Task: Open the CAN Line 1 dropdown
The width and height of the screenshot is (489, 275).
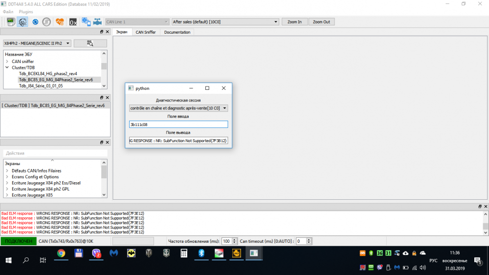Action: (x=137, y=22)
